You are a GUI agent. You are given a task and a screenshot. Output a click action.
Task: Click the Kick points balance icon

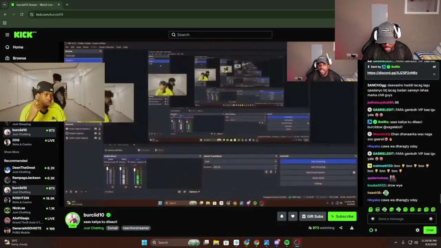point(371,230)
